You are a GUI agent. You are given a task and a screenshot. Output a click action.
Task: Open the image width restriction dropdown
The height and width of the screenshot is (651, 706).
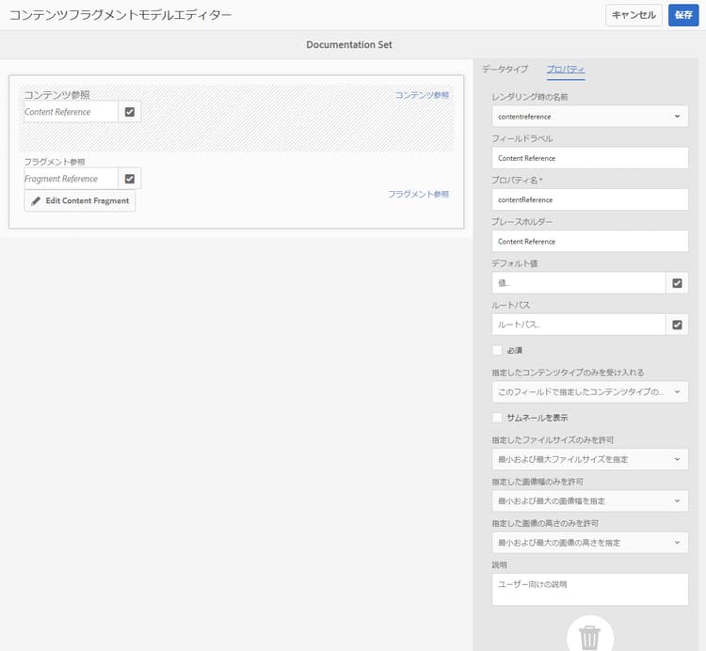pyautogui.click(x=590, y=501)
